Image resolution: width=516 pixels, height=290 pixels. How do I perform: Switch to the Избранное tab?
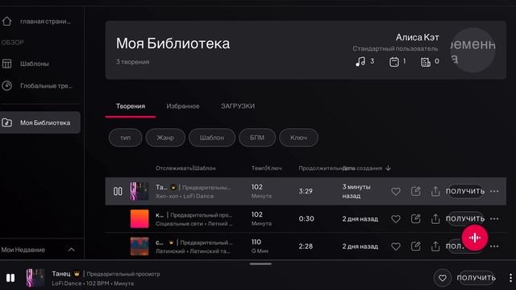click(x=183, y=106)
